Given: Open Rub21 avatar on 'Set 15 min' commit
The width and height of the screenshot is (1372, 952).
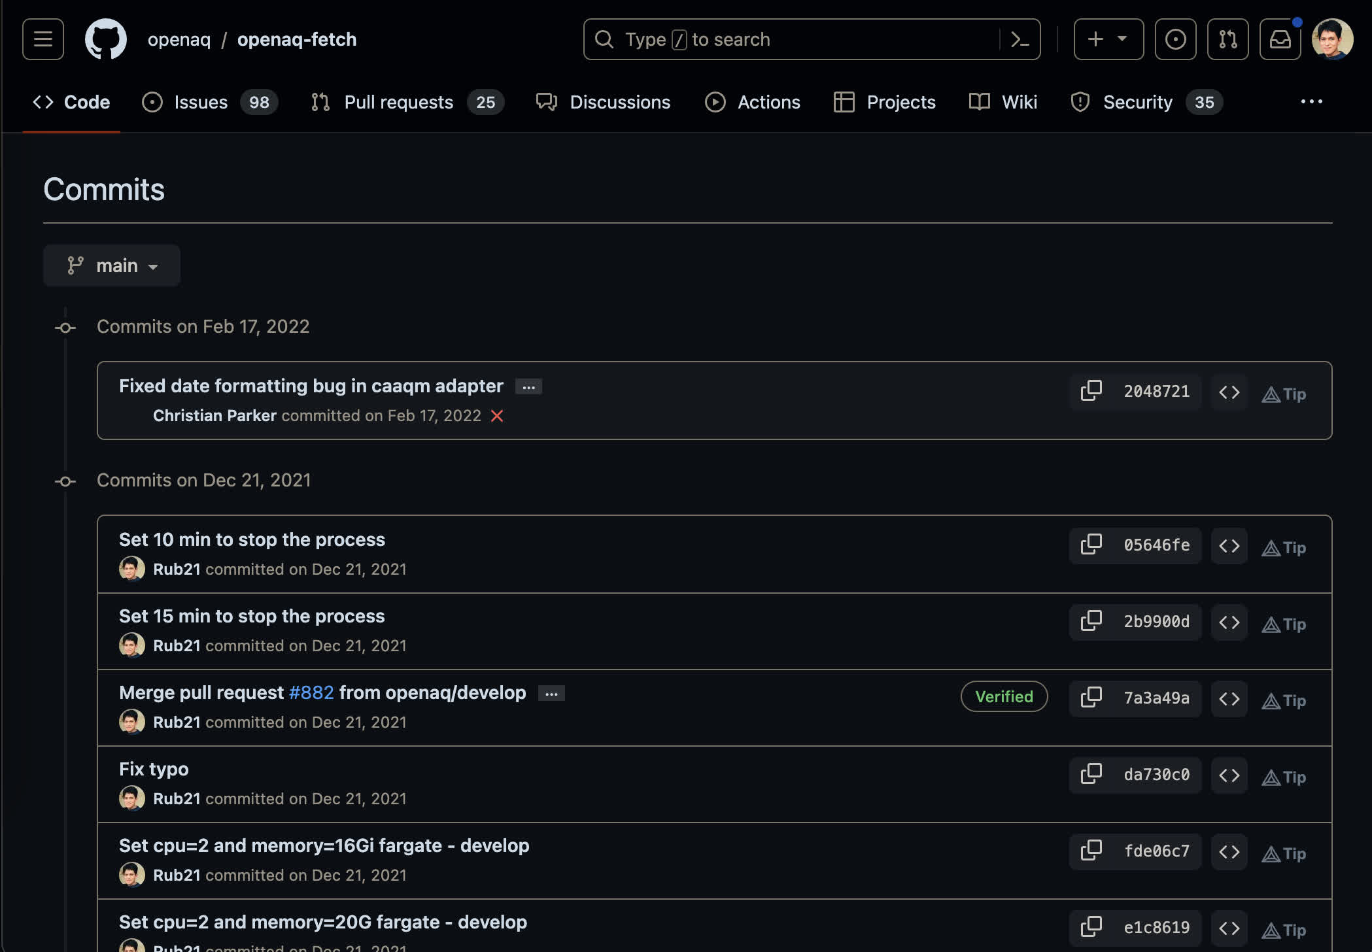Looking at the screenshot, I should pyautogui.click(x=132, y=645).
